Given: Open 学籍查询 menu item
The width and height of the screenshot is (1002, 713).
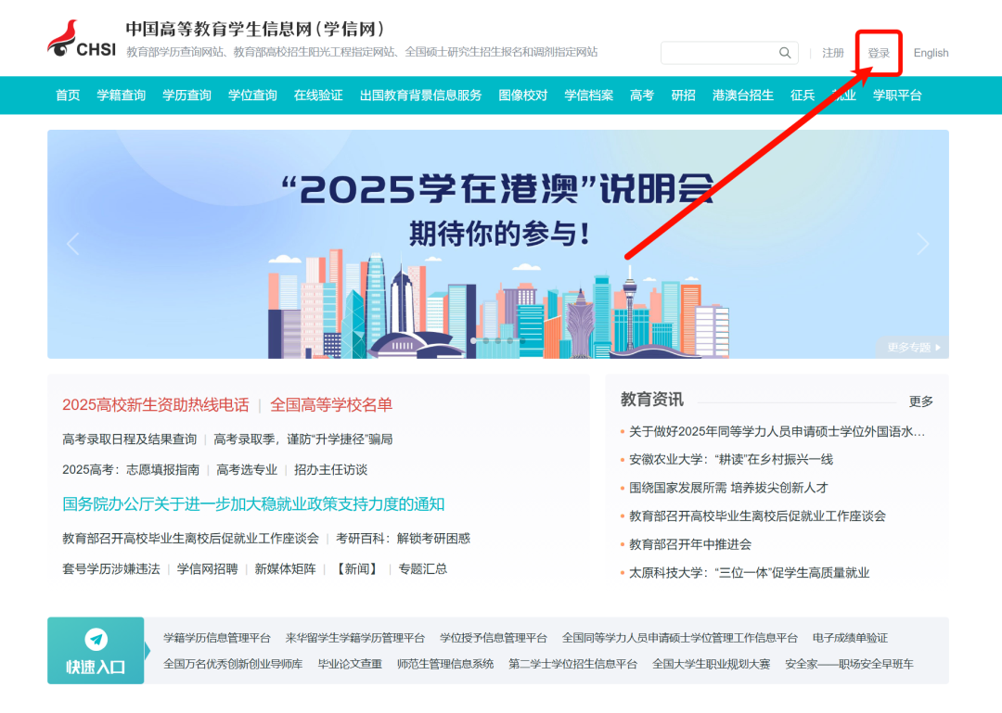Looking at the screenshot, I should pyautogui.click(x=122, y=95).
